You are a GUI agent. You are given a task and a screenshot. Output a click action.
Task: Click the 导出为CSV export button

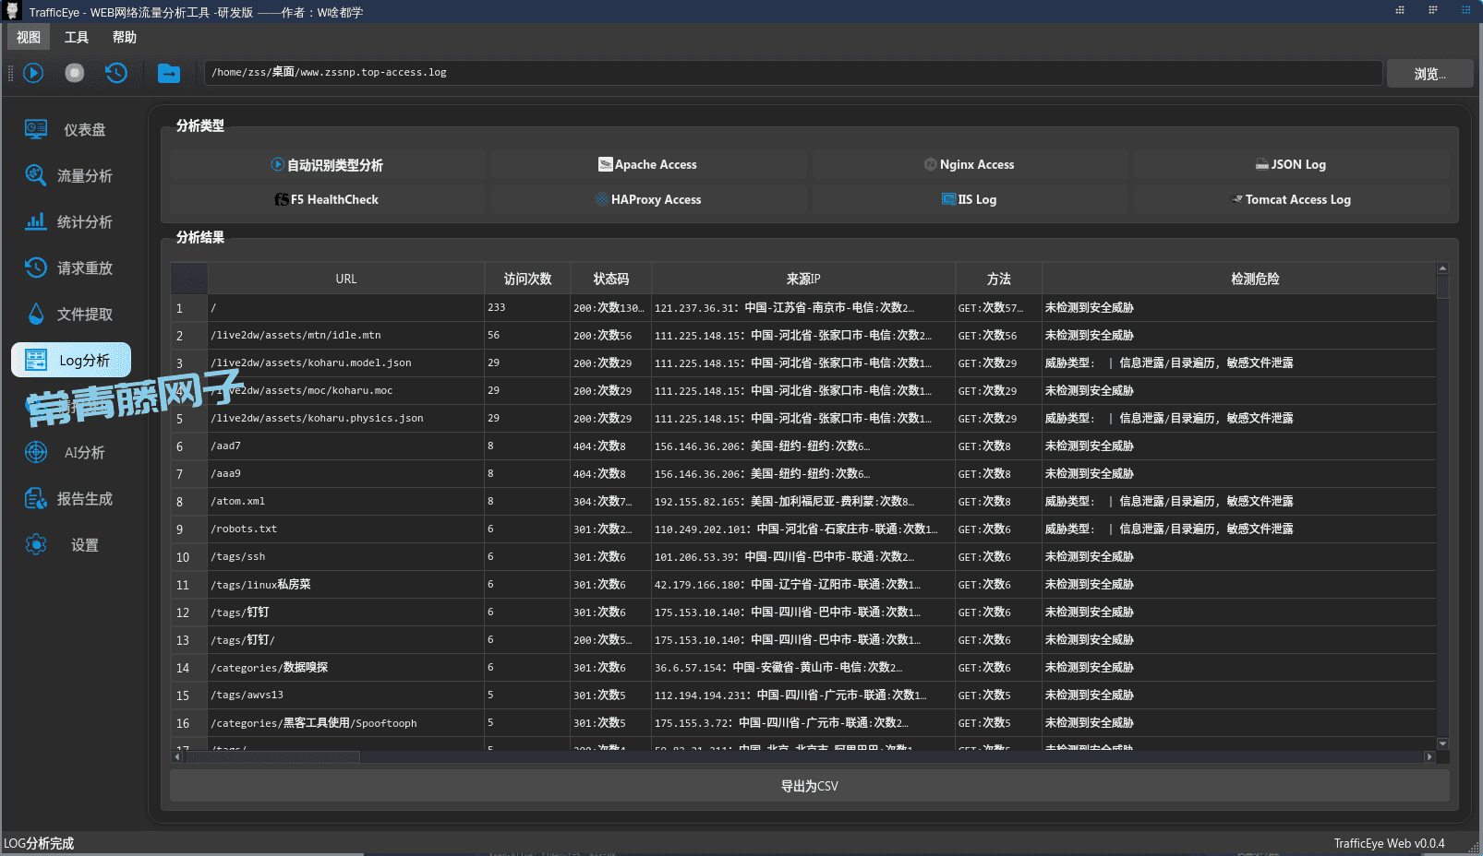pos(809,786)
